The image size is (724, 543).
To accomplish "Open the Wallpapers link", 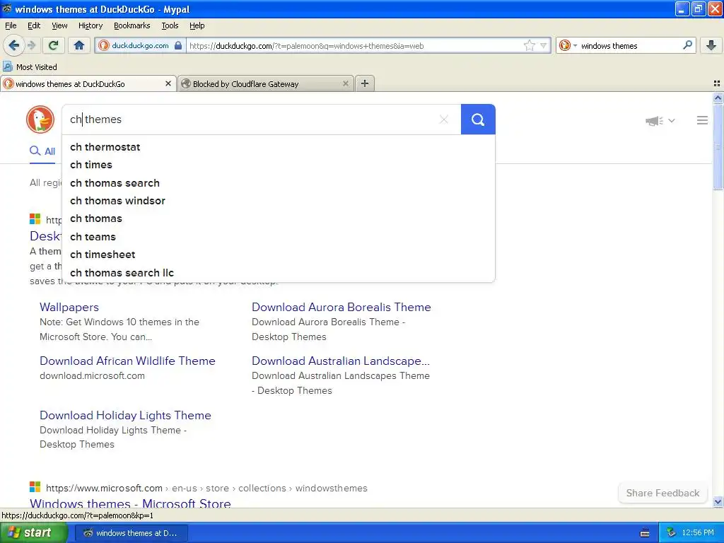I will click(x=69, y=307).
